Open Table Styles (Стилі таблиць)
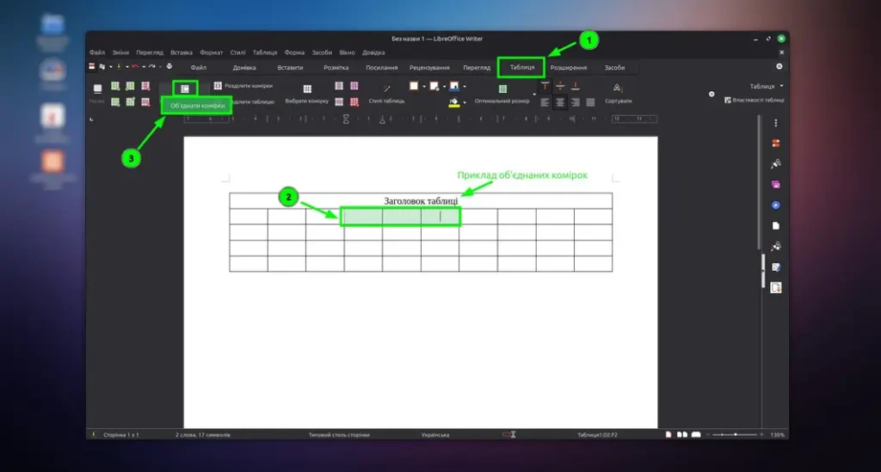Viewport: 881px width, 472px height. pyautogui.click(x=386, y=94)
